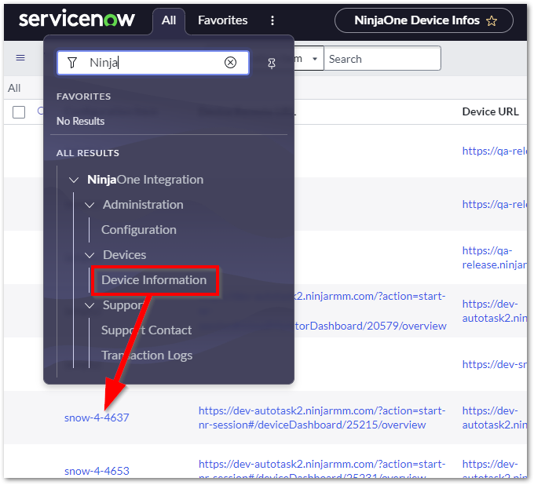534x485 pixels.
Task: Pin the navigator menu
Action: [272, 64]
